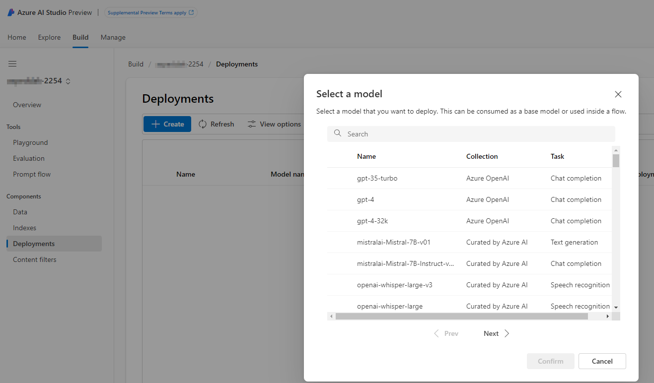Open the Manage tab
Image resolution: width=654 pixels, height=383 pixels.
coord(113,37)
